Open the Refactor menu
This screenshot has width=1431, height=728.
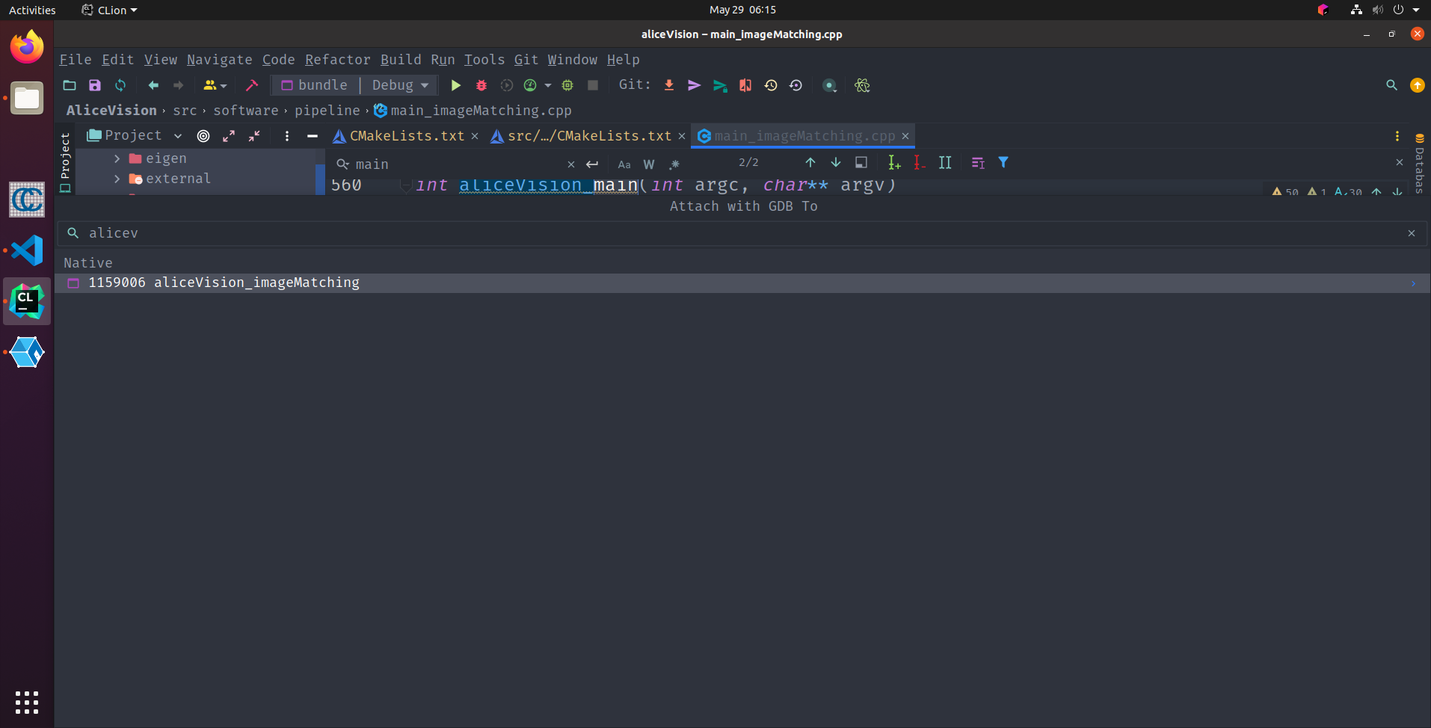click(337, 60)
